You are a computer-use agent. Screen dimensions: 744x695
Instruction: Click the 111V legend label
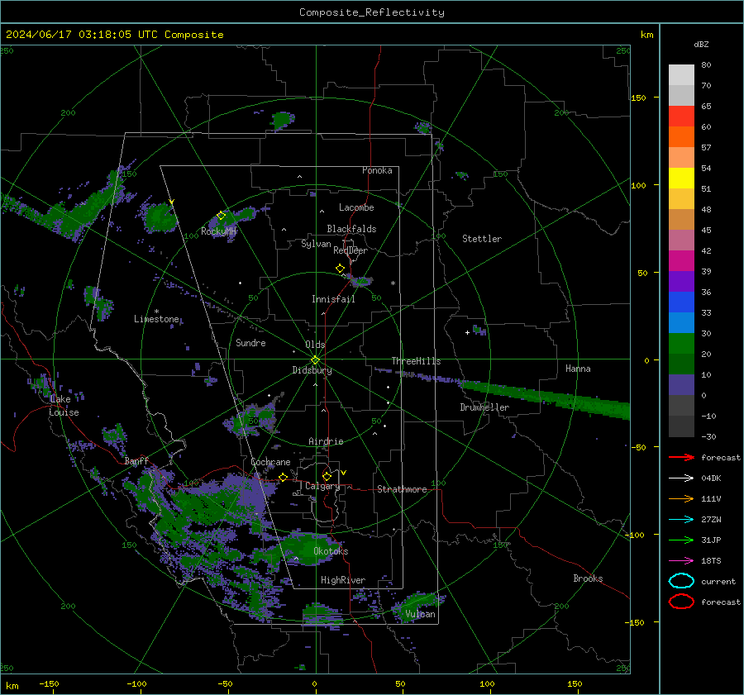pyautogui.click(x=711, y=498)
